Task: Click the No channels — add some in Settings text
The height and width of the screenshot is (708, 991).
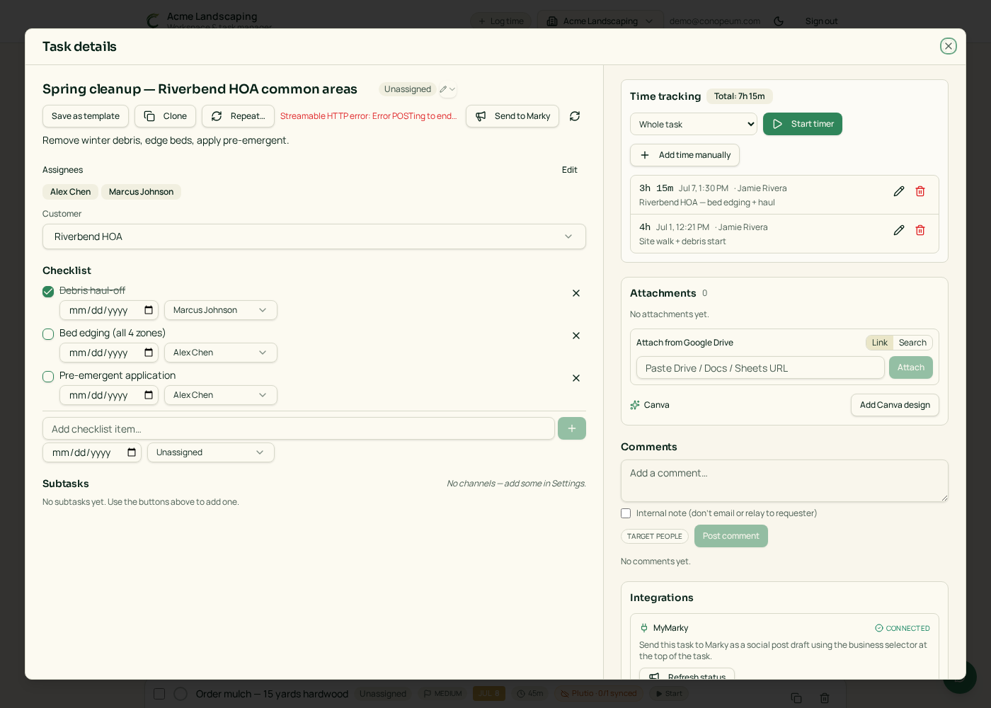Action: point(516,484)
